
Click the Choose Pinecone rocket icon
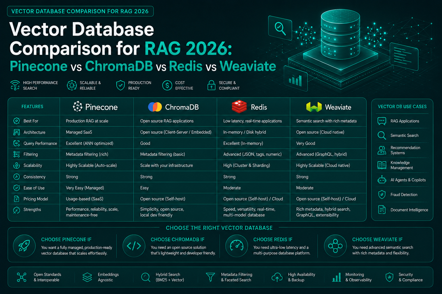click(24, 246)
